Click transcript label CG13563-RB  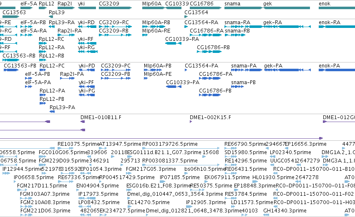[19, 56]
